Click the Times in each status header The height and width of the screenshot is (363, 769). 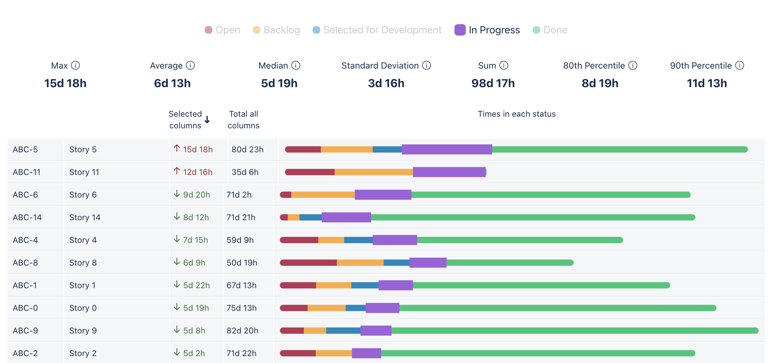[517, 114]
